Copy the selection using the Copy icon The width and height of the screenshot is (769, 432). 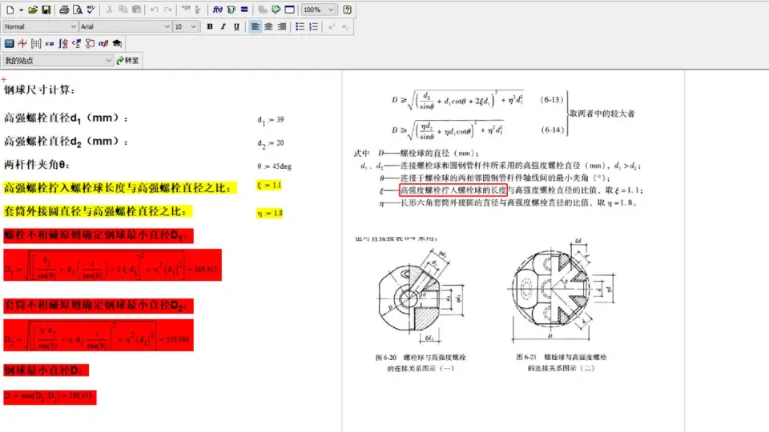tap(123, 10)
